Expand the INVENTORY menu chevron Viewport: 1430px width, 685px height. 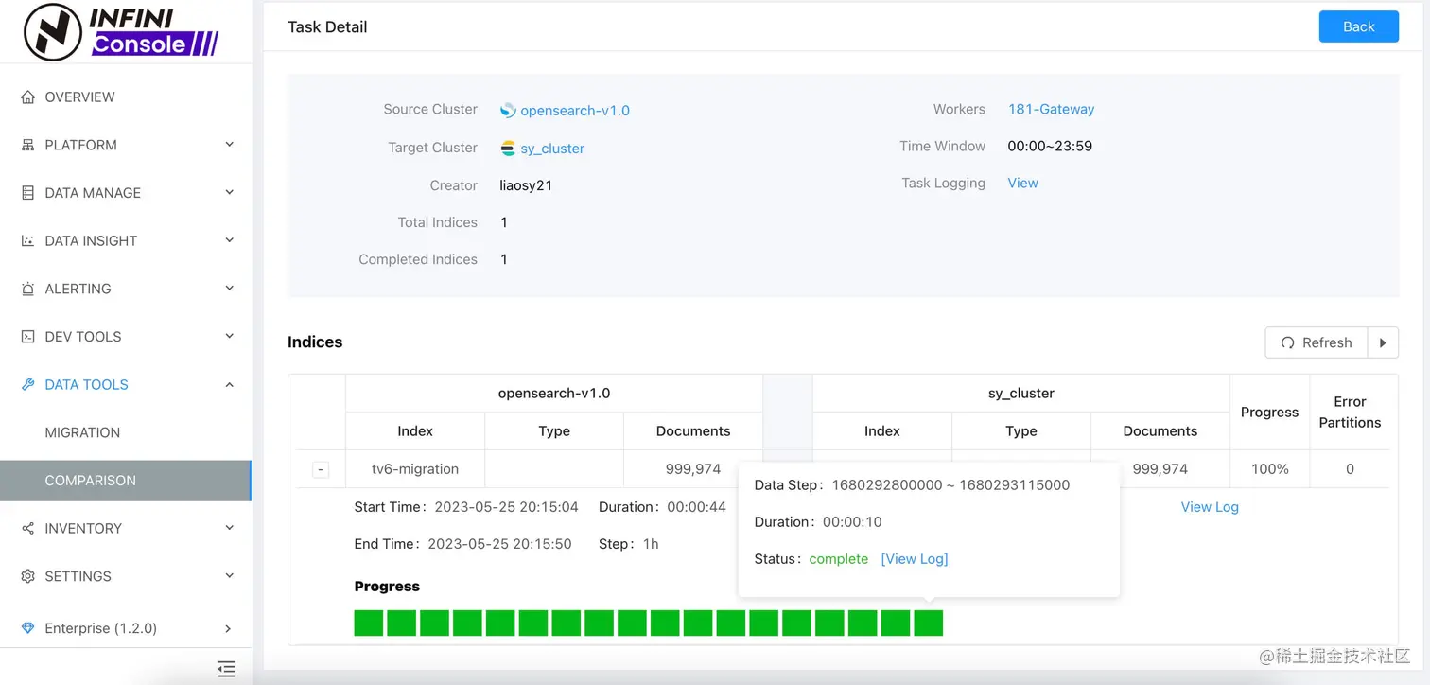[x=229, y=528]
